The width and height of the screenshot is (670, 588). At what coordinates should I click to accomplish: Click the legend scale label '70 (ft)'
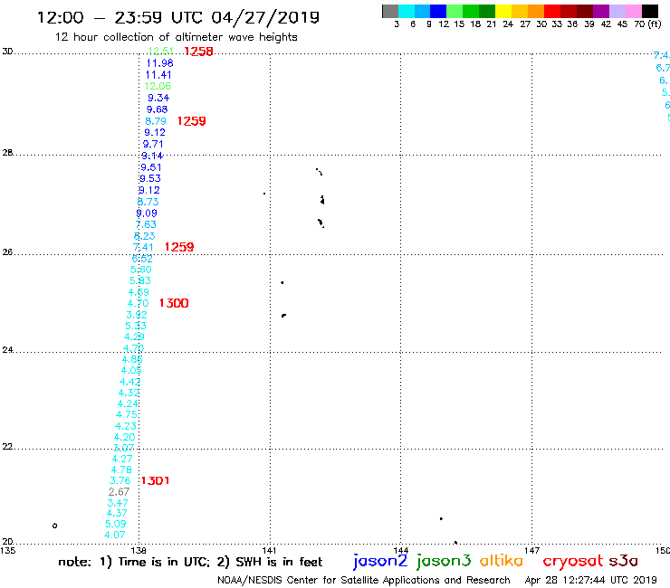(647, 24)
